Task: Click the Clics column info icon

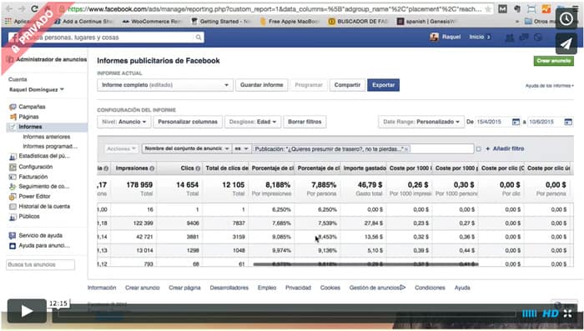Action: tap(199, 168)
